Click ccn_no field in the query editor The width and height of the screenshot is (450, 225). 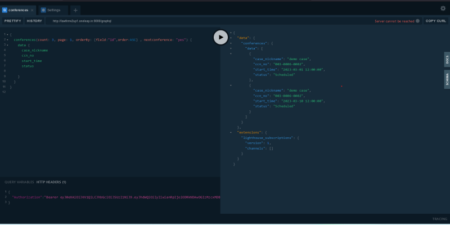tap(28, 56)
